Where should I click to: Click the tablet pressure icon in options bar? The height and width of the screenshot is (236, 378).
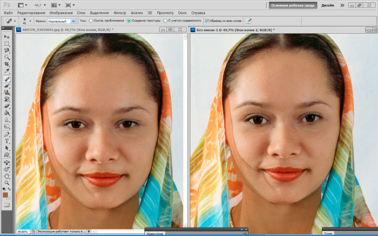(248, 21)
